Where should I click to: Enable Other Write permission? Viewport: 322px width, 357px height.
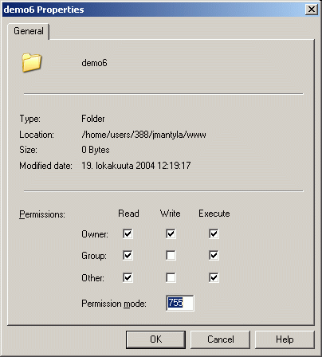point(171,278)
